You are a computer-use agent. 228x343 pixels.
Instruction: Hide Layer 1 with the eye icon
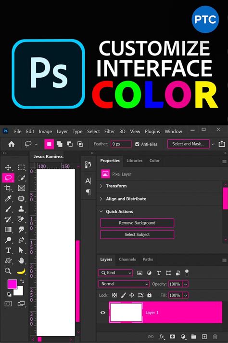[103, 313]
